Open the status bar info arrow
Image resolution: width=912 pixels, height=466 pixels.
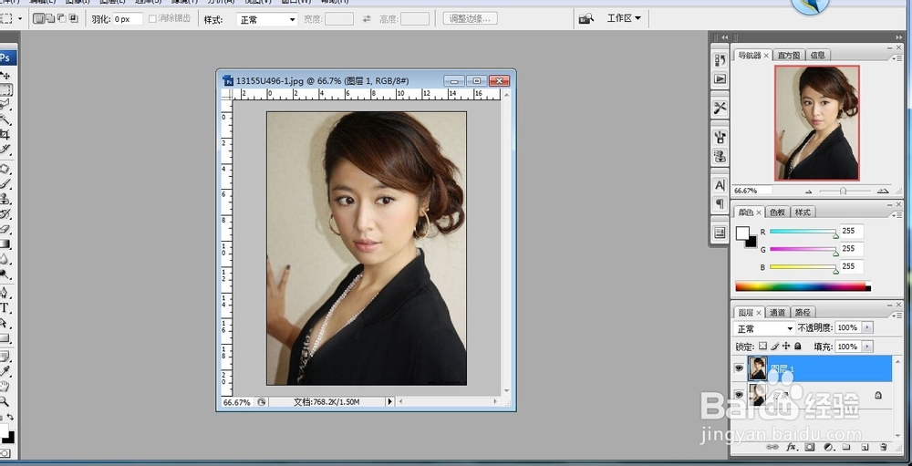coord(389,401)
